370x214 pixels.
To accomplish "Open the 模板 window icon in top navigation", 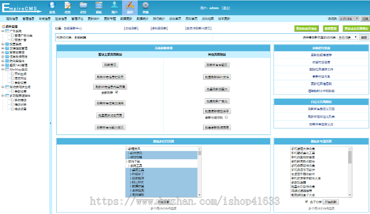I will [x=99, y=5].
